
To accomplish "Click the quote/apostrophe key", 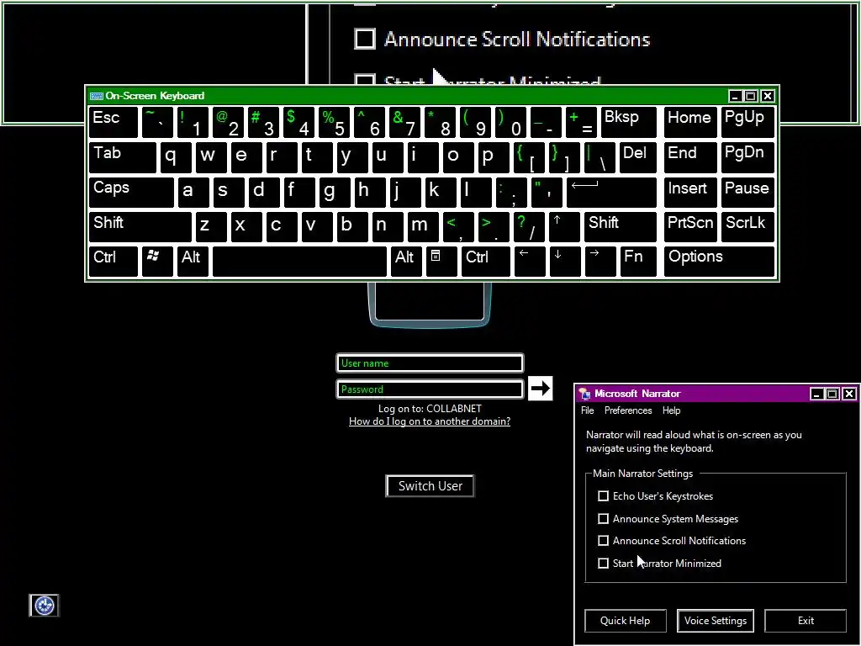I will coord(547,192).
